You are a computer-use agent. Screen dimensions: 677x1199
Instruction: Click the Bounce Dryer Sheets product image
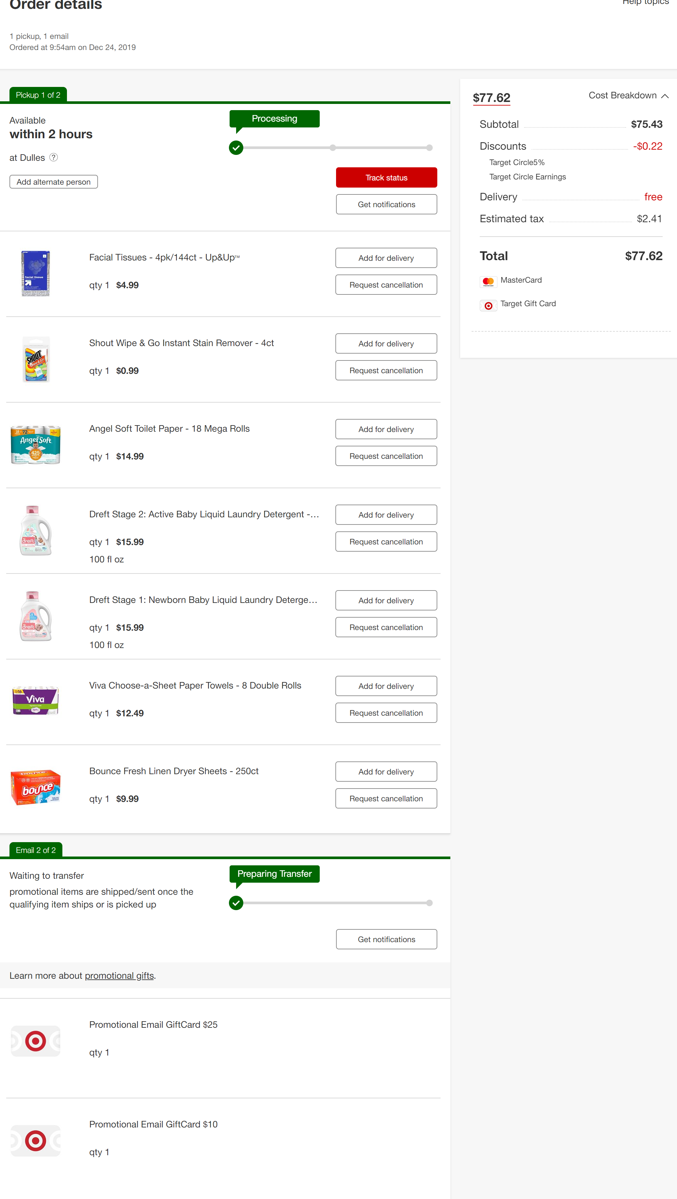coord(35,787)
